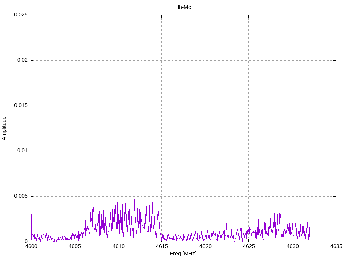Click the 0 y-axis tick label
Screen dimensions: 345x258
[26, 241]
